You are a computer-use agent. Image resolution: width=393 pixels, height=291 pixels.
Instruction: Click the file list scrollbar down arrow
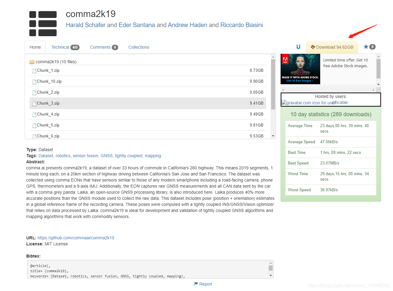pos(273,136)
